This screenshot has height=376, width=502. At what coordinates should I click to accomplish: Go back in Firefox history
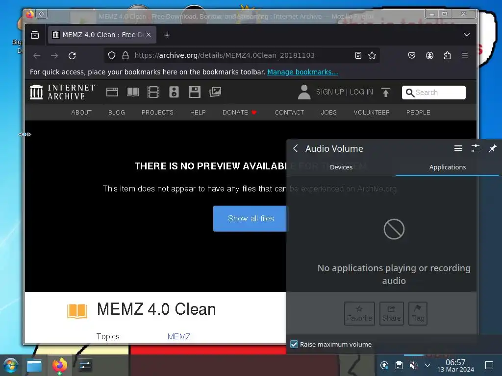tap(37, 56)
